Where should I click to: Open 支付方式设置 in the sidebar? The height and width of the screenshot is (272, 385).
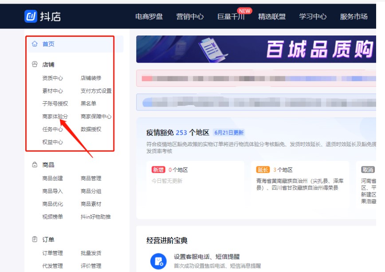point(96,91)
